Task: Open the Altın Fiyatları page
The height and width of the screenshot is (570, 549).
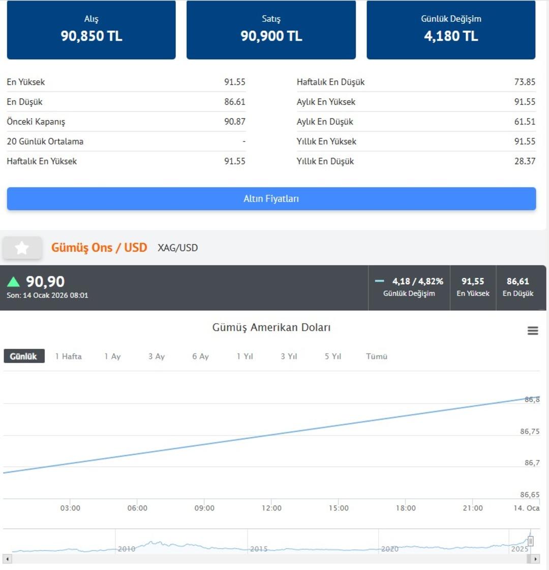Action: [x=271, y=198]
